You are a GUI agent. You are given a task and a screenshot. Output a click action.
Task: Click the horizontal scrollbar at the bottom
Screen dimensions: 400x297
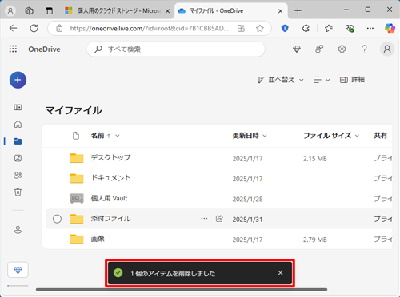pos(182,290)
